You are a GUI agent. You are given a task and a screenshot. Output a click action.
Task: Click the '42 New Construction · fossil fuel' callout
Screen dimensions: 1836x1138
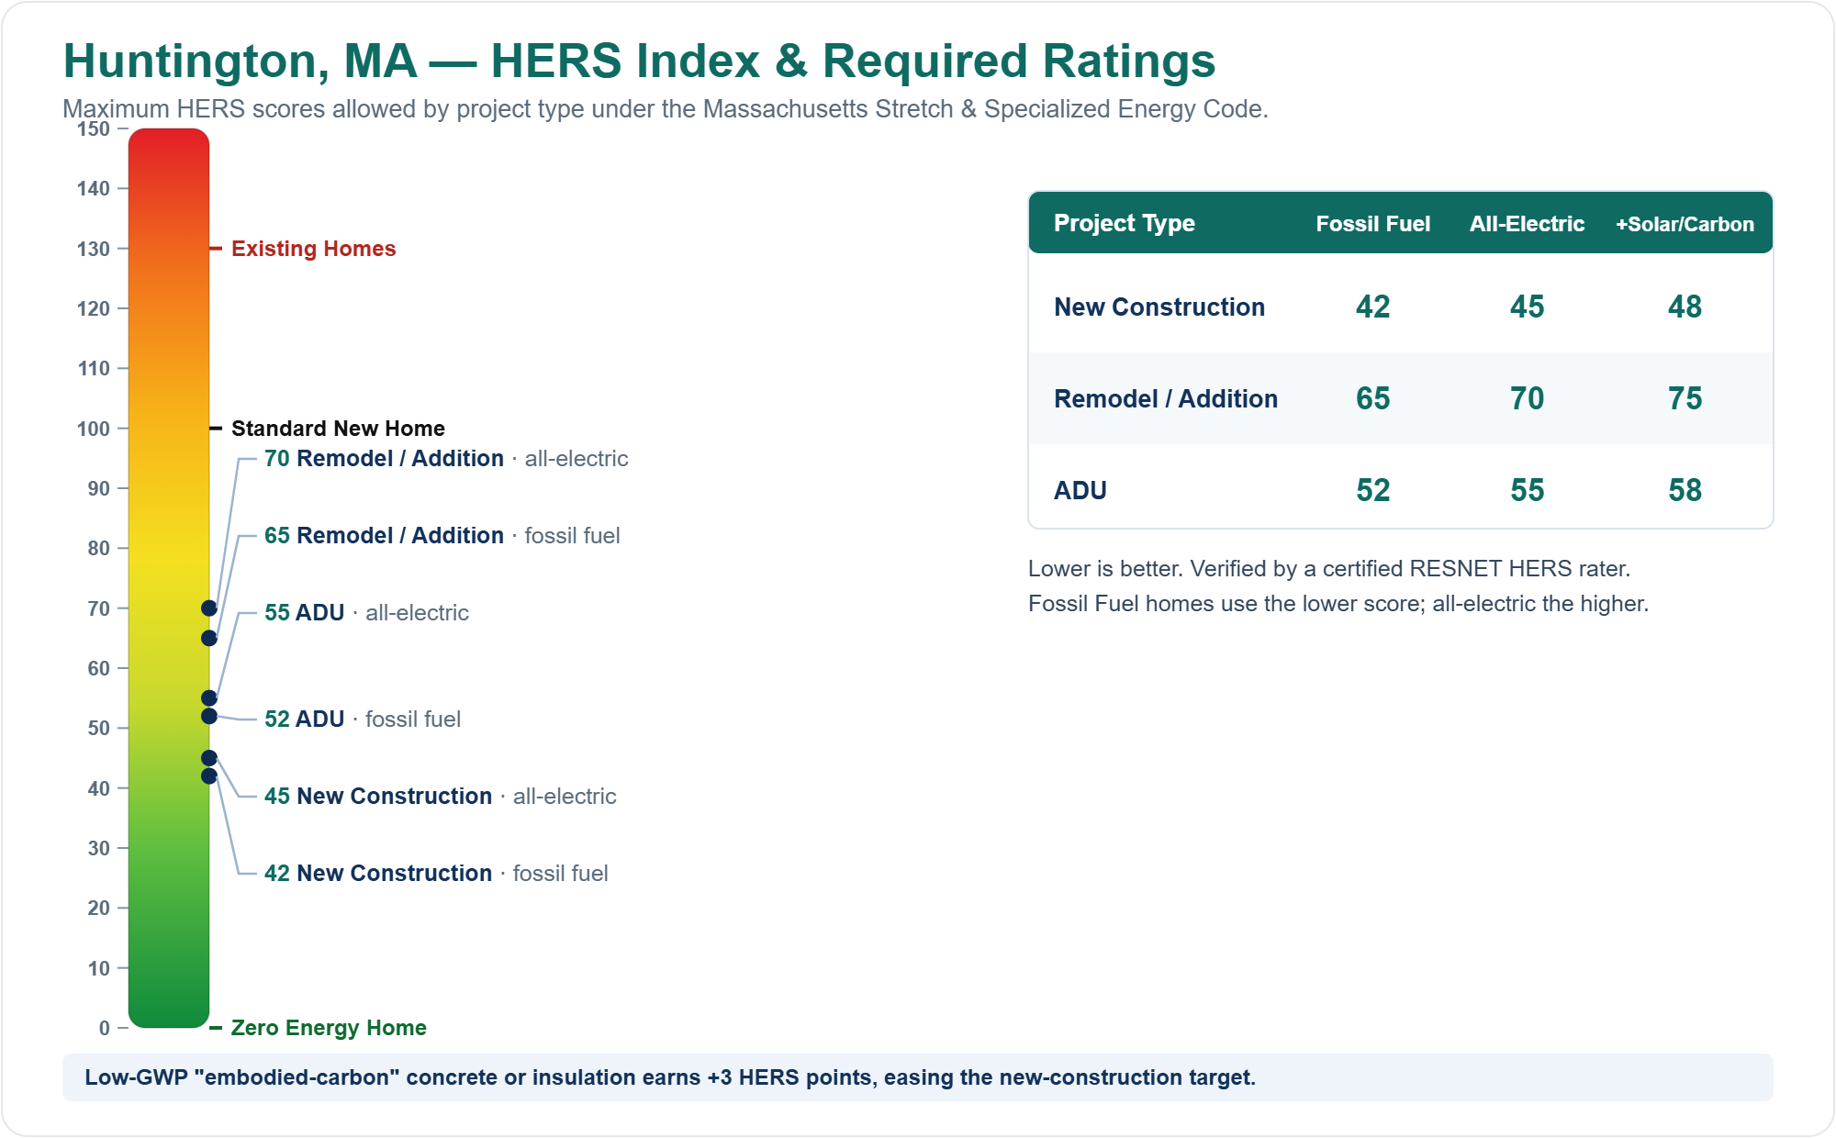436,874
